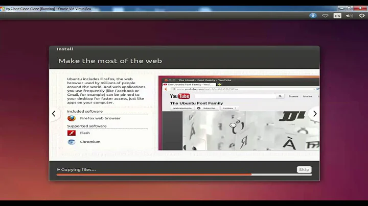
Task: Click the Flash icon
Action: coord(72,133)
